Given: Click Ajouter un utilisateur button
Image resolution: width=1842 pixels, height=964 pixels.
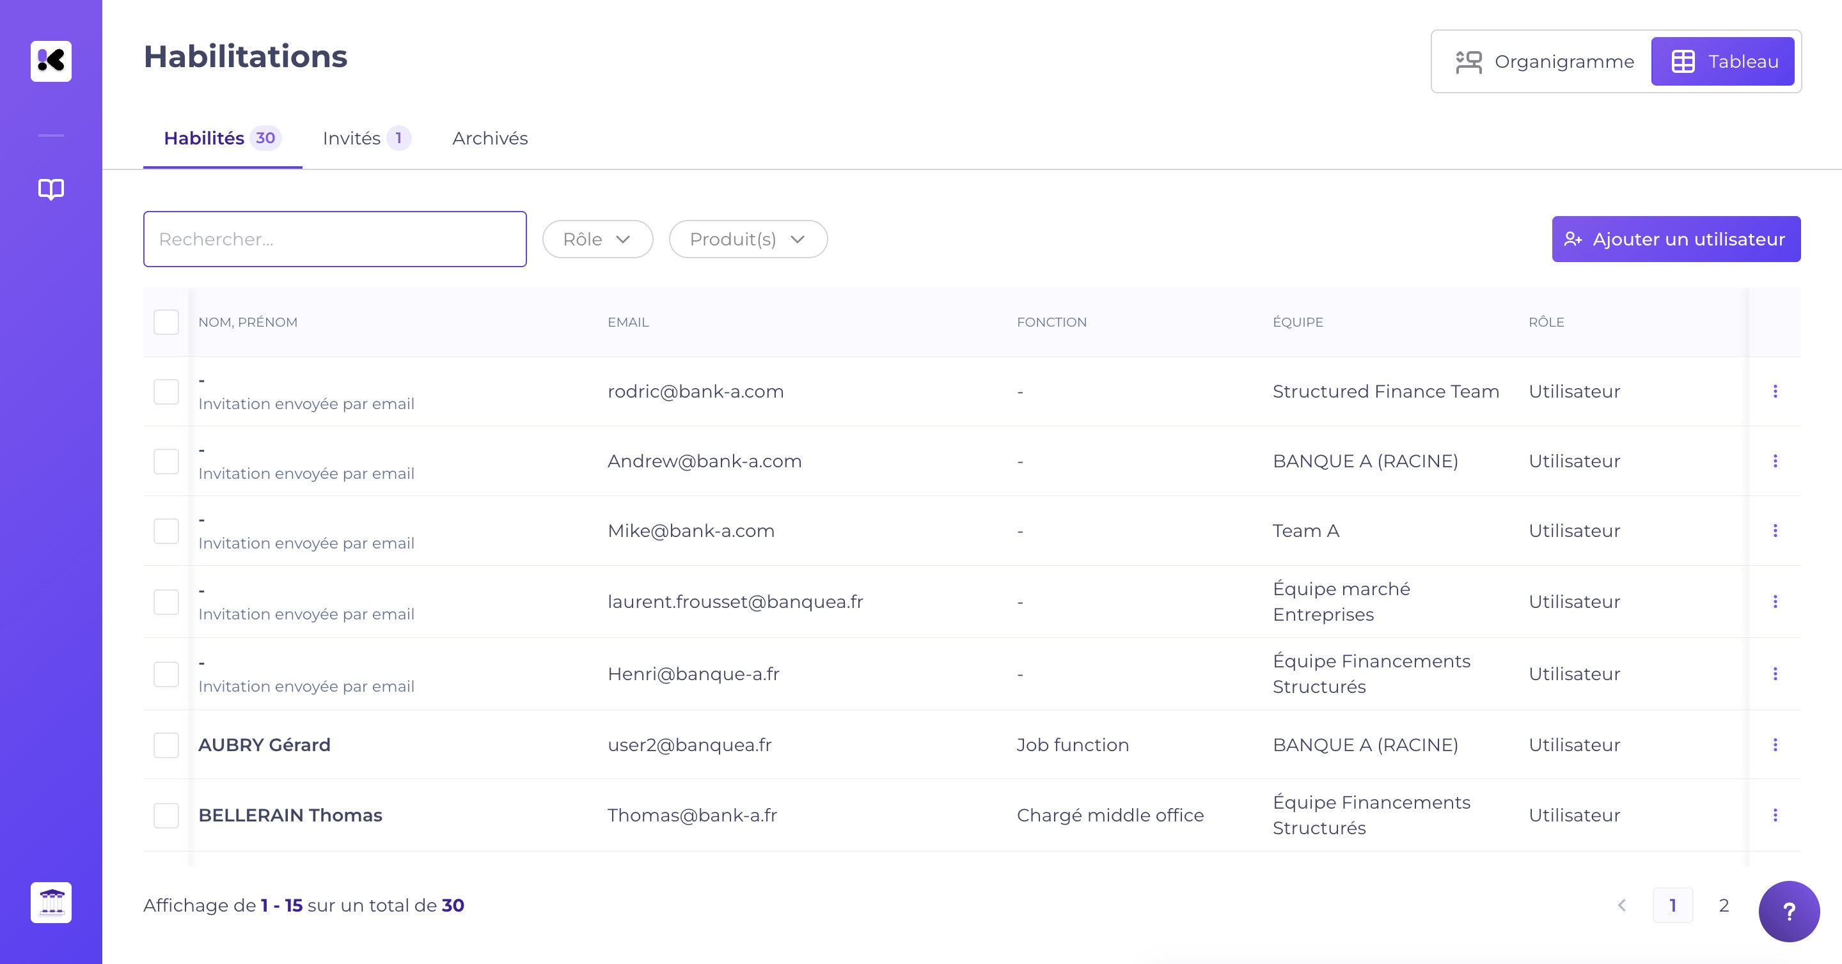Looking at the screenshot, I should (x=1676, y=239).
